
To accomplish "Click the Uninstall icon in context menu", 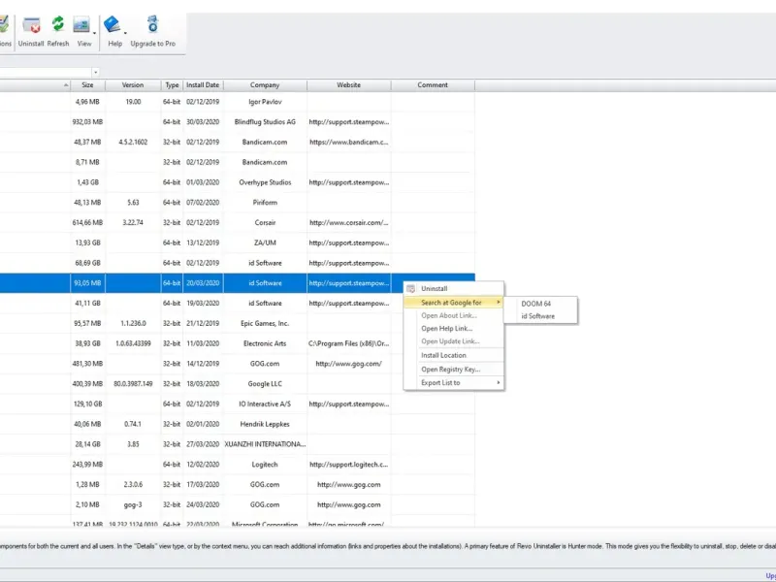I will click(x=410, y=289).
